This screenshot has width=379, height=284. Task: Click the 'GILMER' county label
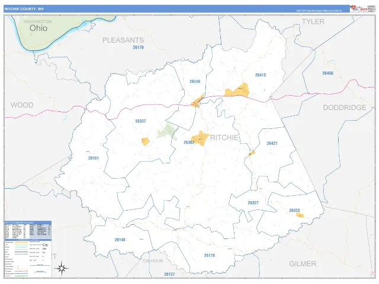tap(303, 264)
